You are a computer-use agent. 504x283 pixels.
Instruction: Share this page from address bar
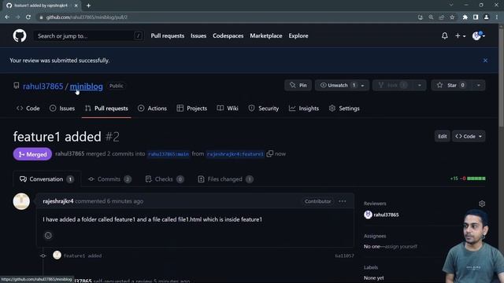(442, 17)
